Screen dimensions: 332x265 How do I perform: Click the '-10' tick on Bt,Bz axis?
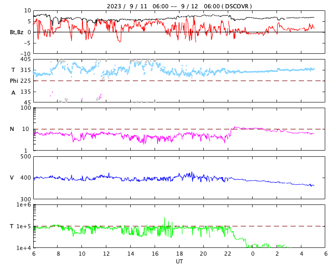pos(26,54)
